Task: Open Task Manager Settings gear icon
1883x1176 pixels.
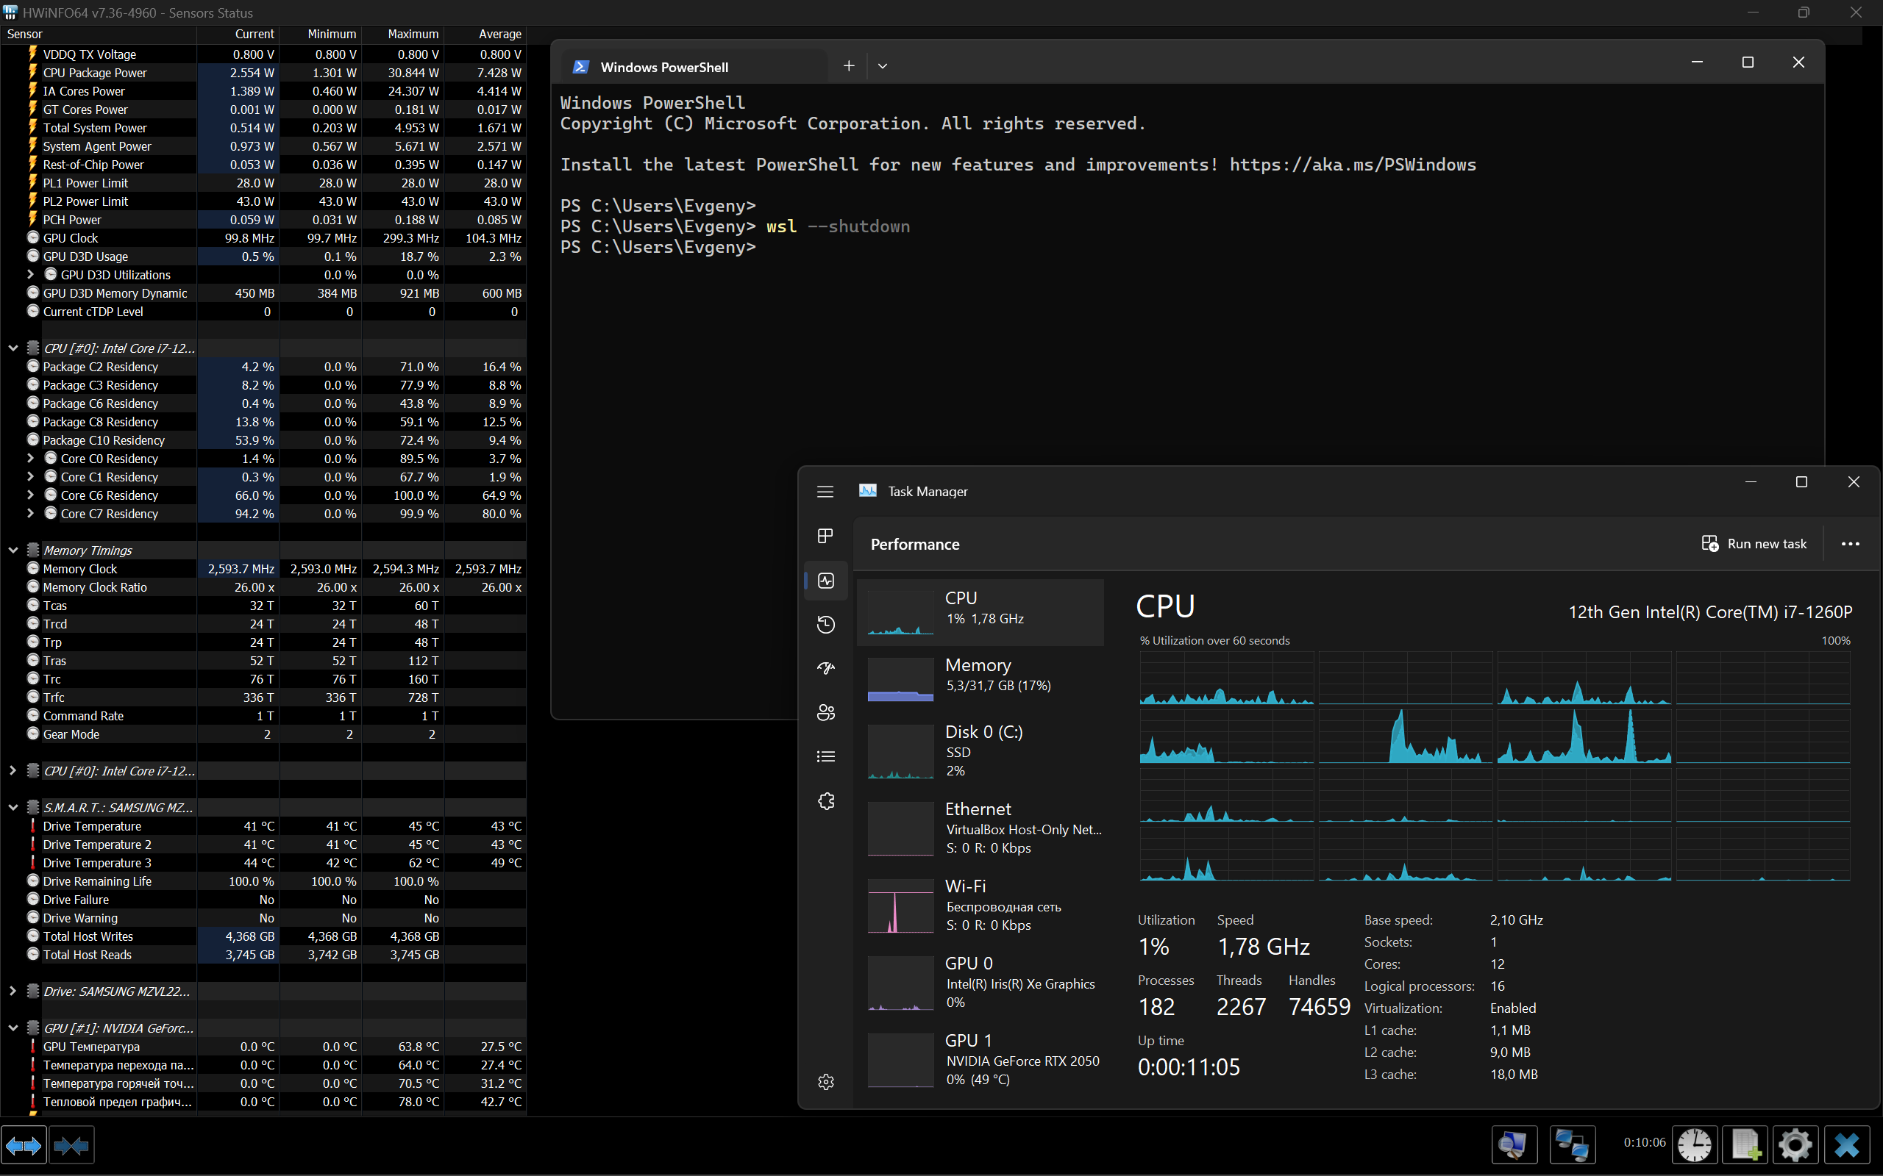Action: tap(825, 1081)
